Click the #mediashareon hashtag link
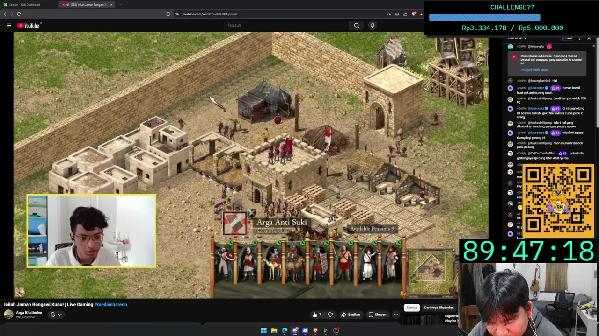 point(111,305)
